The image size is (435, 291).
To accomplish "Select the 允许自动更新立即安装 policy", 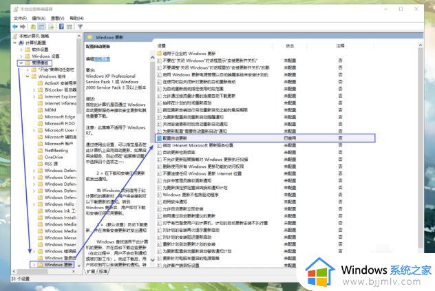I will click(x=183, y=209).
